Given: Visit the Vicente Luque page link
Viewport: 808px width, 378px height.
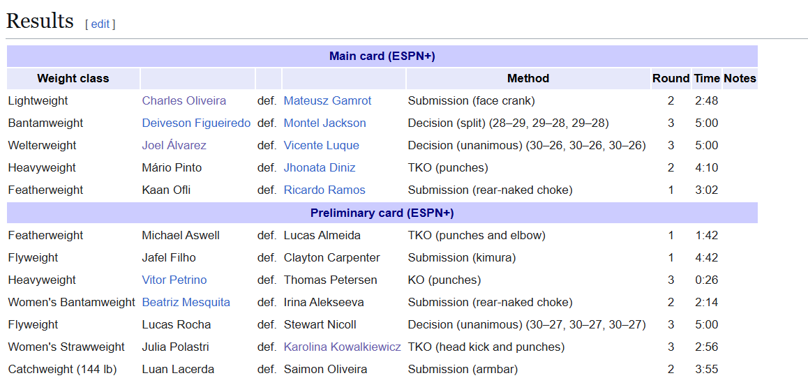Looking at the screenshot, I should pos(321,145).
